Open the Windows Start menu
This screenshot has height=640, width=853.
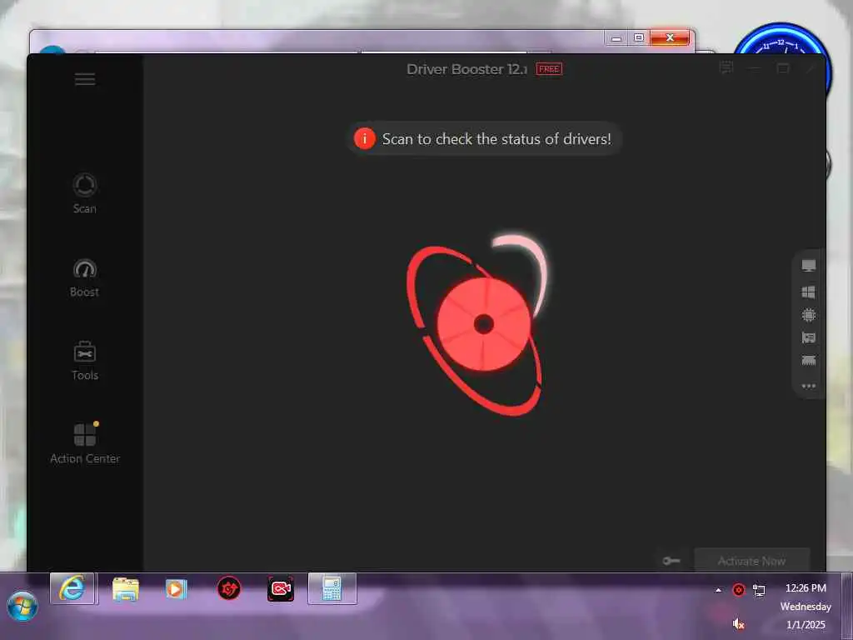[22, 607]
